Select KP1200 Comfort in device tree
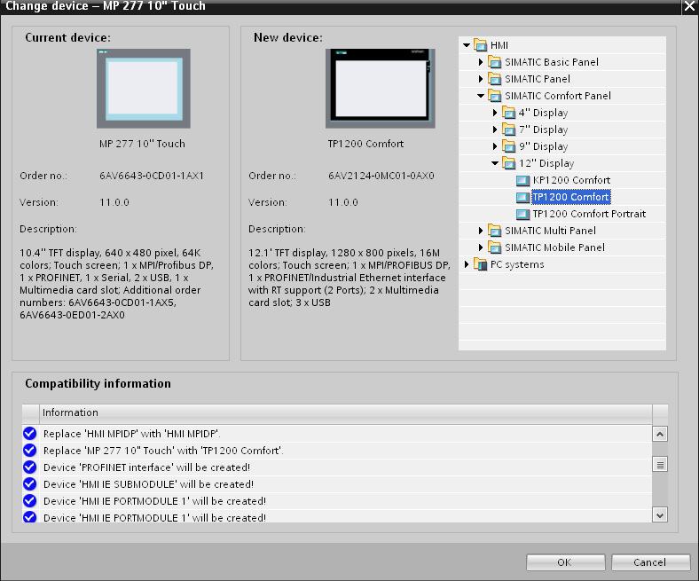 point(571,180)
